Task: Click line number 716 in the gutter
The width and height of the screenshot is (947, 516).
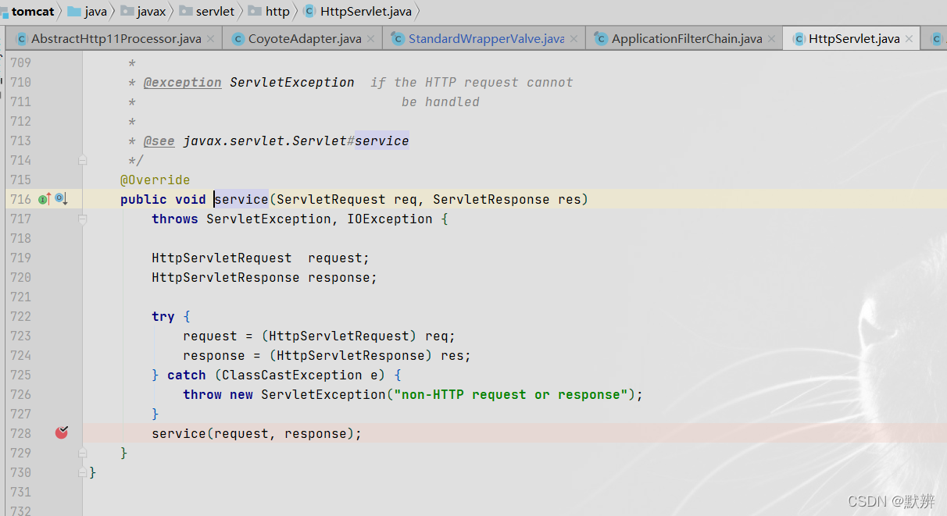Action: click(21, 199)
